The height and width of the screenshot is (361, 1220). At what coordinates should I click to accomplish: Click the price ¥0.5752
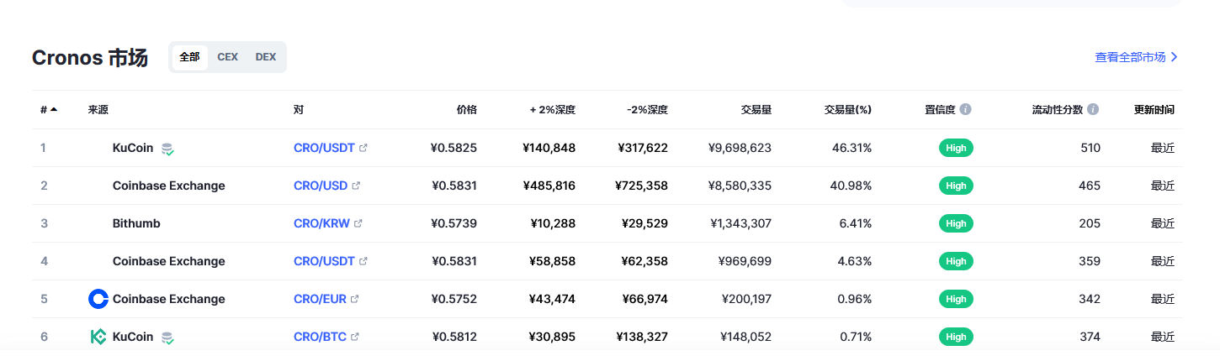(454, 299)
